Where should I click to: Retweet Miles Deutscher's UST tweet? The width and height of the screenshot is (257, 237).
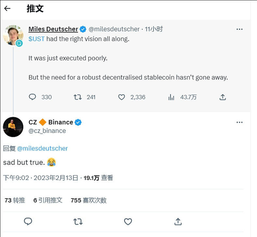pos(78,97)
